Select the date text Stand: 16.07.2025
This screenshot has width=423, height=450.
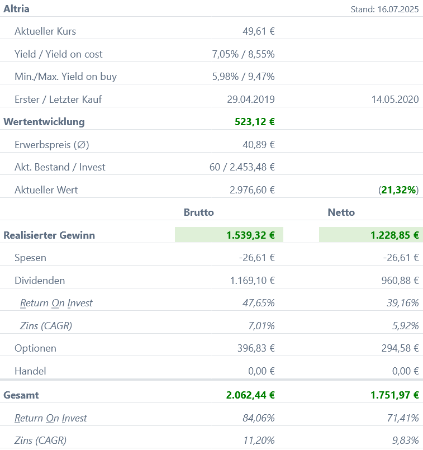(384, 9)
